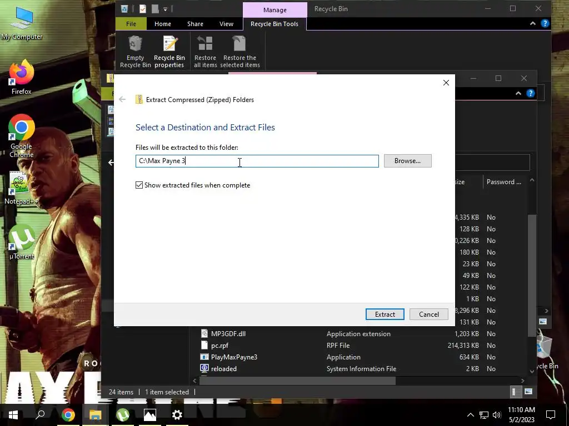Viewport: 569px width, 426px height.
Task: Click the Manage contextual tab
Action: point(274,10)
